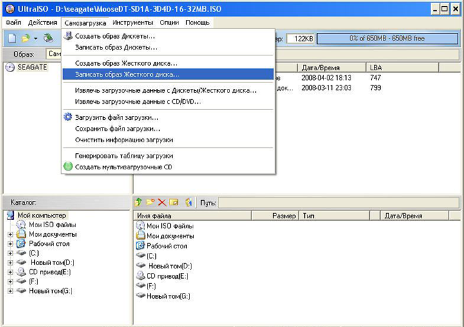Click Размер column header in local pane
Viewport: 464px width, 327px height.
click(275, 216)
